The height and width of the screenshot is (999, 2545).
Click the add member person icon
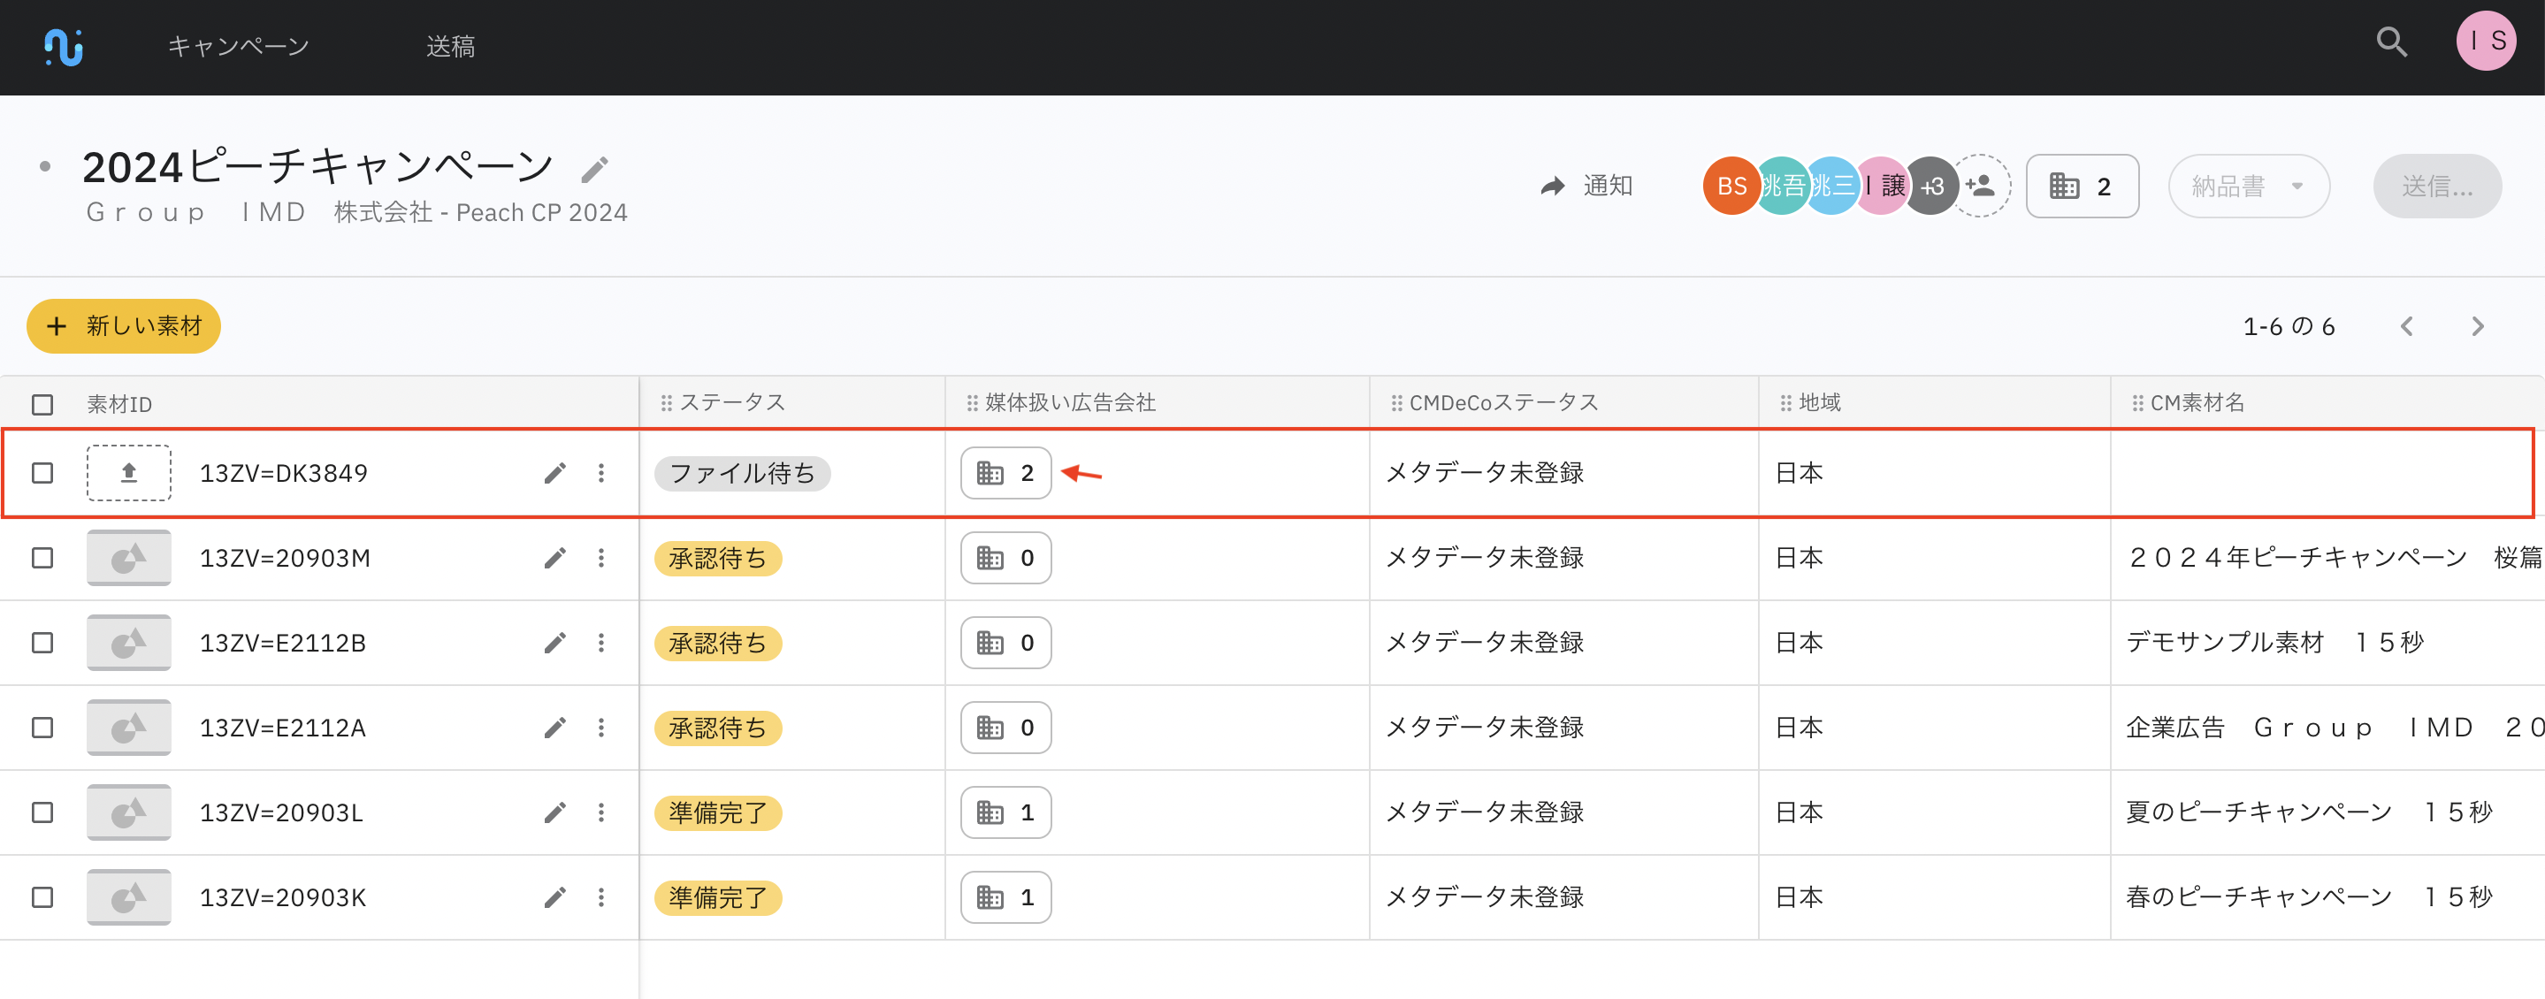pyautogui.click(x=1980, y=186)
